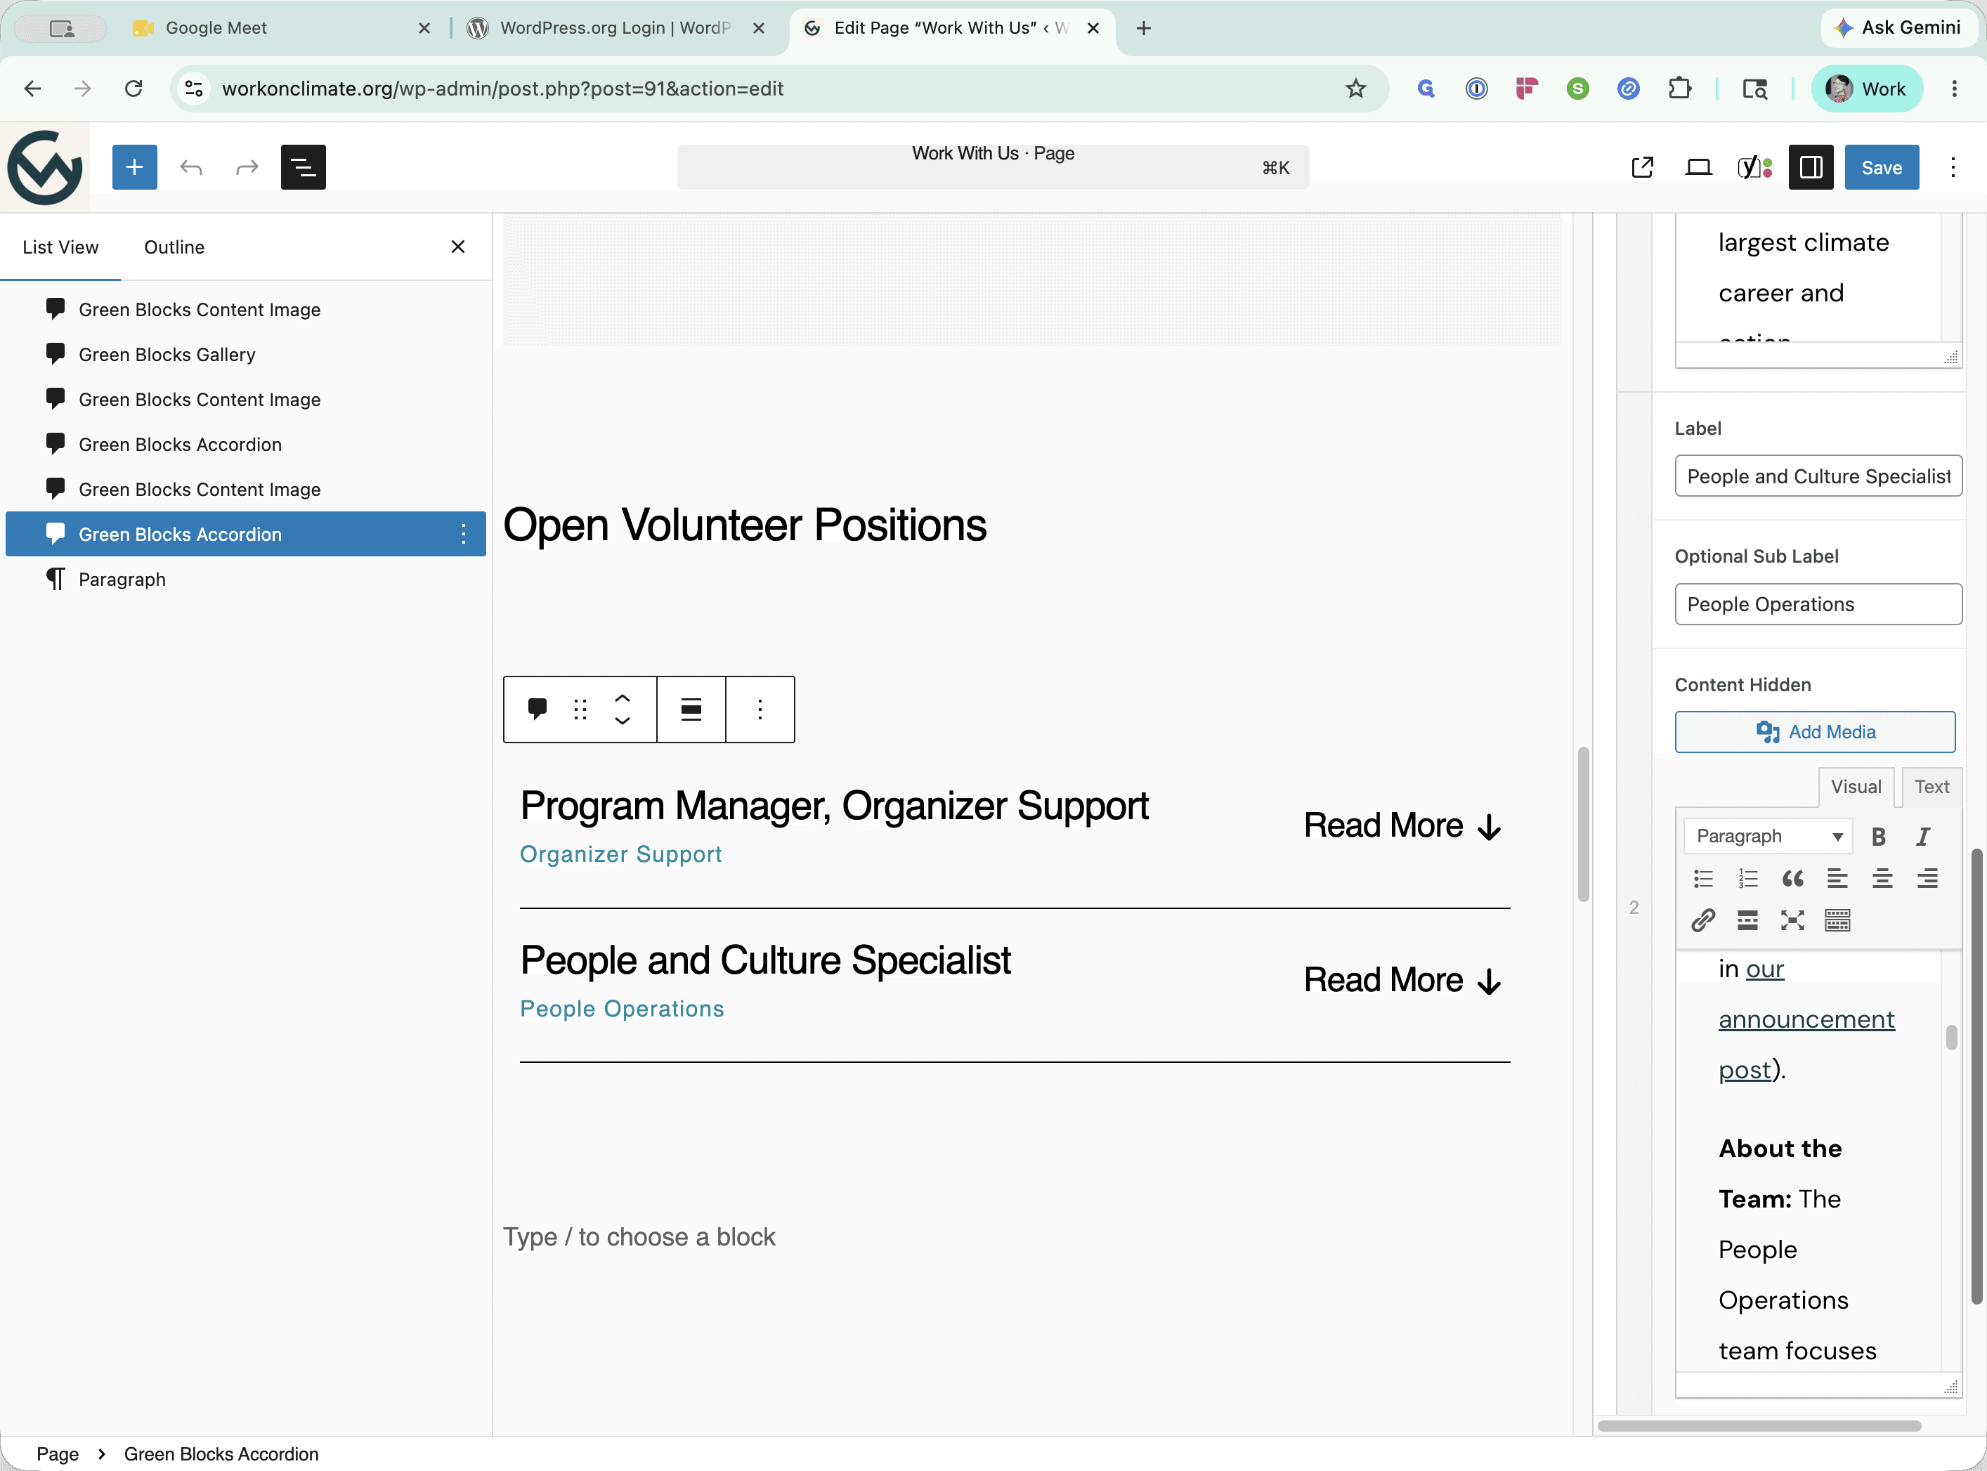Click the Label input field
This screenshot has width=1987, height=1471.
(x=1818, y=476)
